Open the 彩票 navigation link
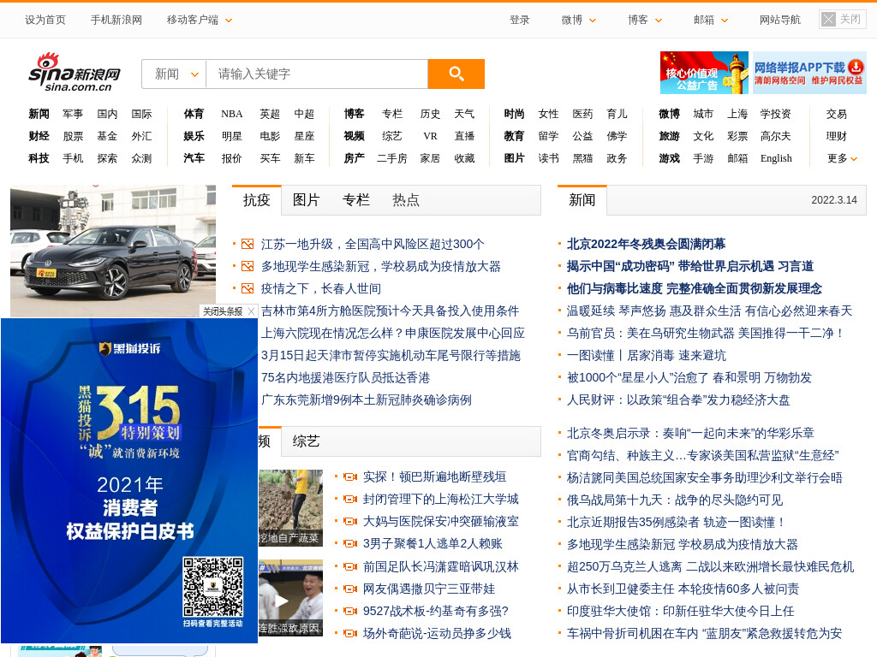 [x=737, y=136]
